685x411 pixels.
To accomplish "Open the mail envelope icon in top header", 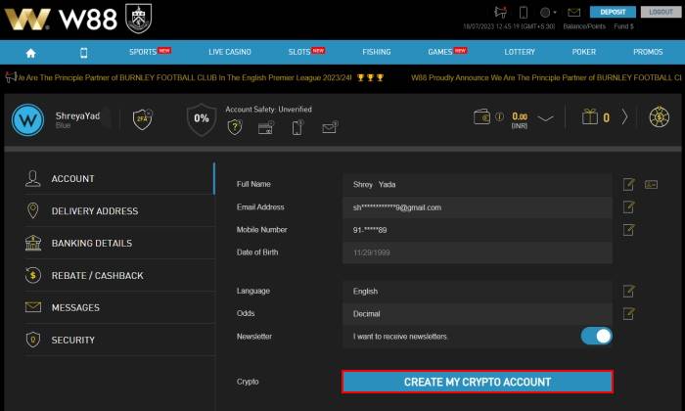I will click(573, 13).
